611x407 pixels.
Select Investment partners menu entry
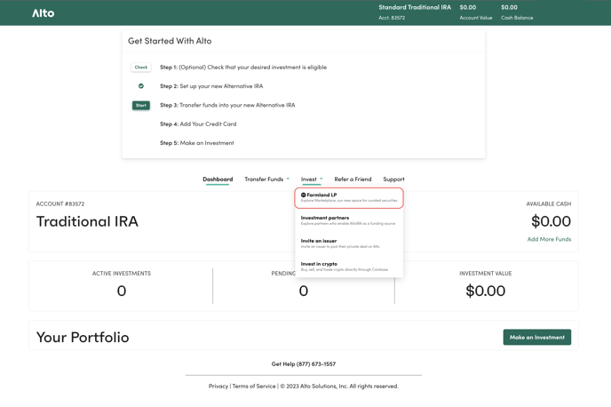[x=349, y=220]
